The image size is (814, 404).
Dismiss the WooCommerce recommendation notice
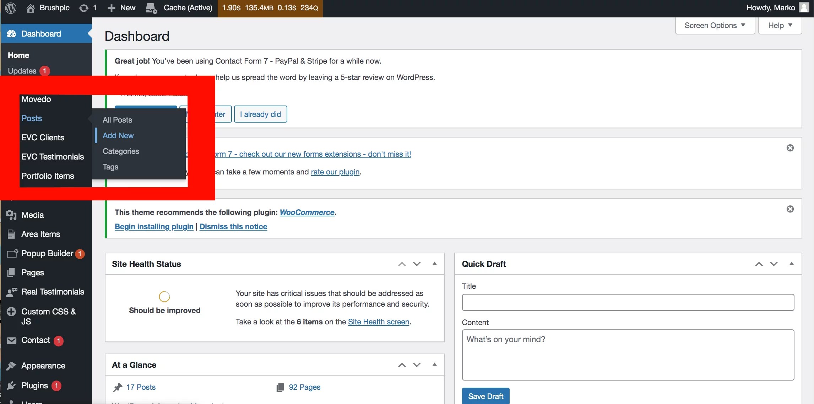[790, 209]
